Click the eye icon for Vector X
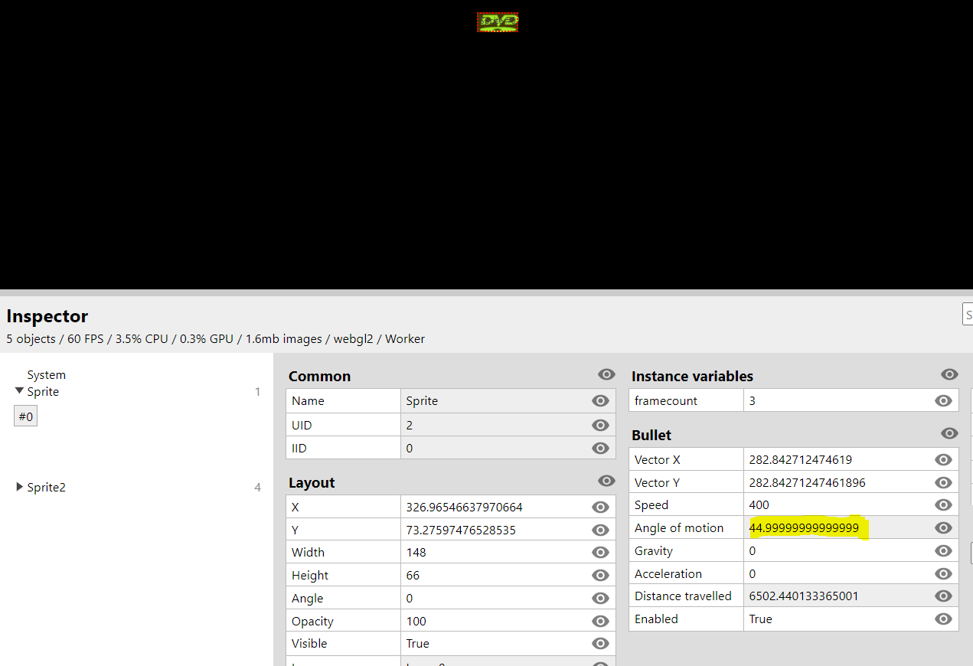The width and height of the screenshot is (973, 666). (943, 459)
